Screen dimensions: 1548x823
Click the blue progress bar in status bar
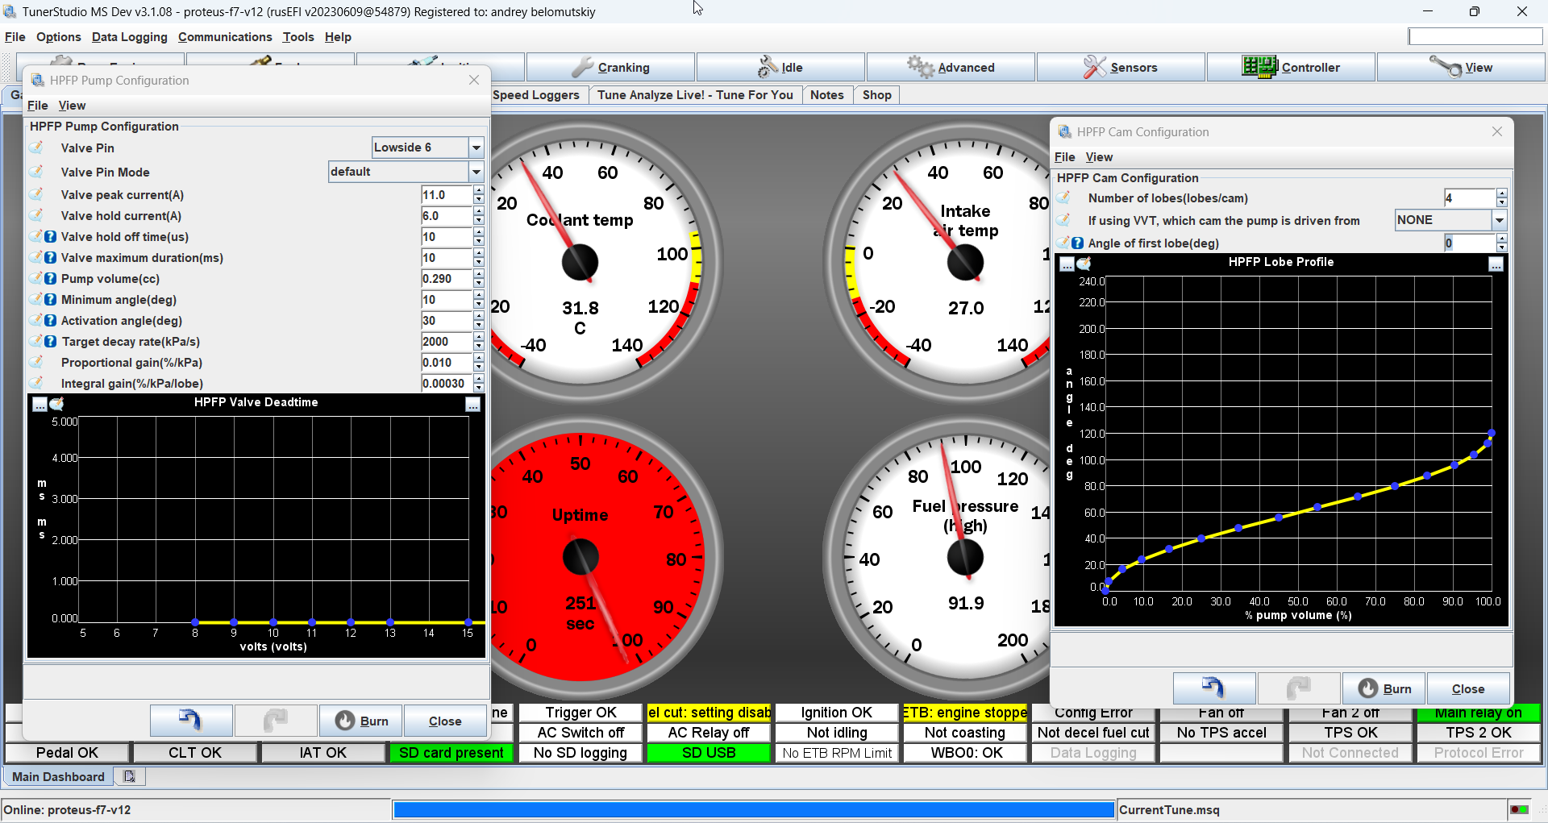(x=754, y=809)
